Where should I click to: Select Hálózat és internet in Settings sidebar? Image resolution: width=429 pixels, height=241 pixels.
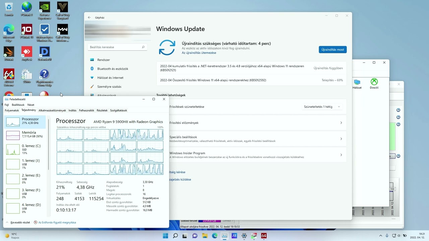118,78
